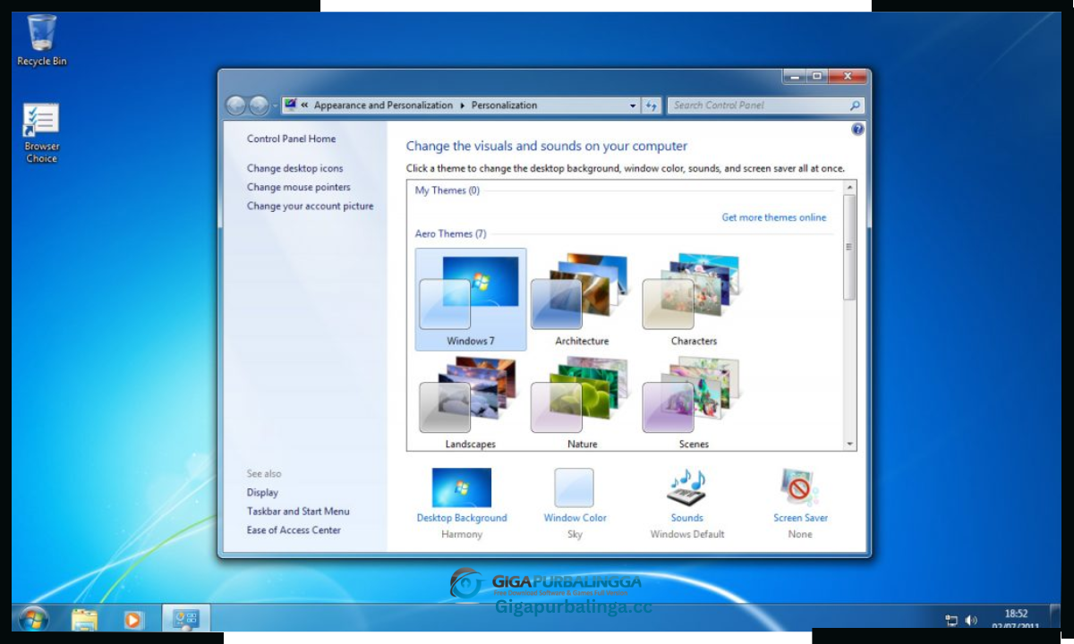Click the Window Color text link
This screenshot has height=644, width=1074.
click(575, 518)
